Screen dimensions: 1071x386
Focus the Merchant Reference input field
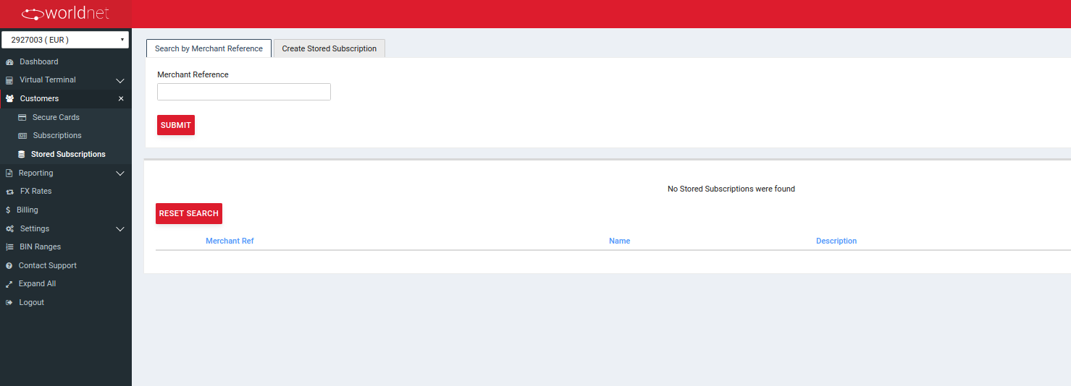coord(244,92)
